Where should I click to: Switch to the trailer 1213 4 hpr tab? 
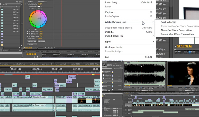coord(92,64)
